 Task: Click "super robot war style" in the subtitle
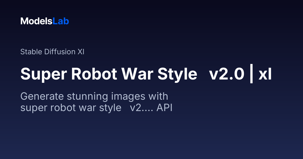[71, 108]
